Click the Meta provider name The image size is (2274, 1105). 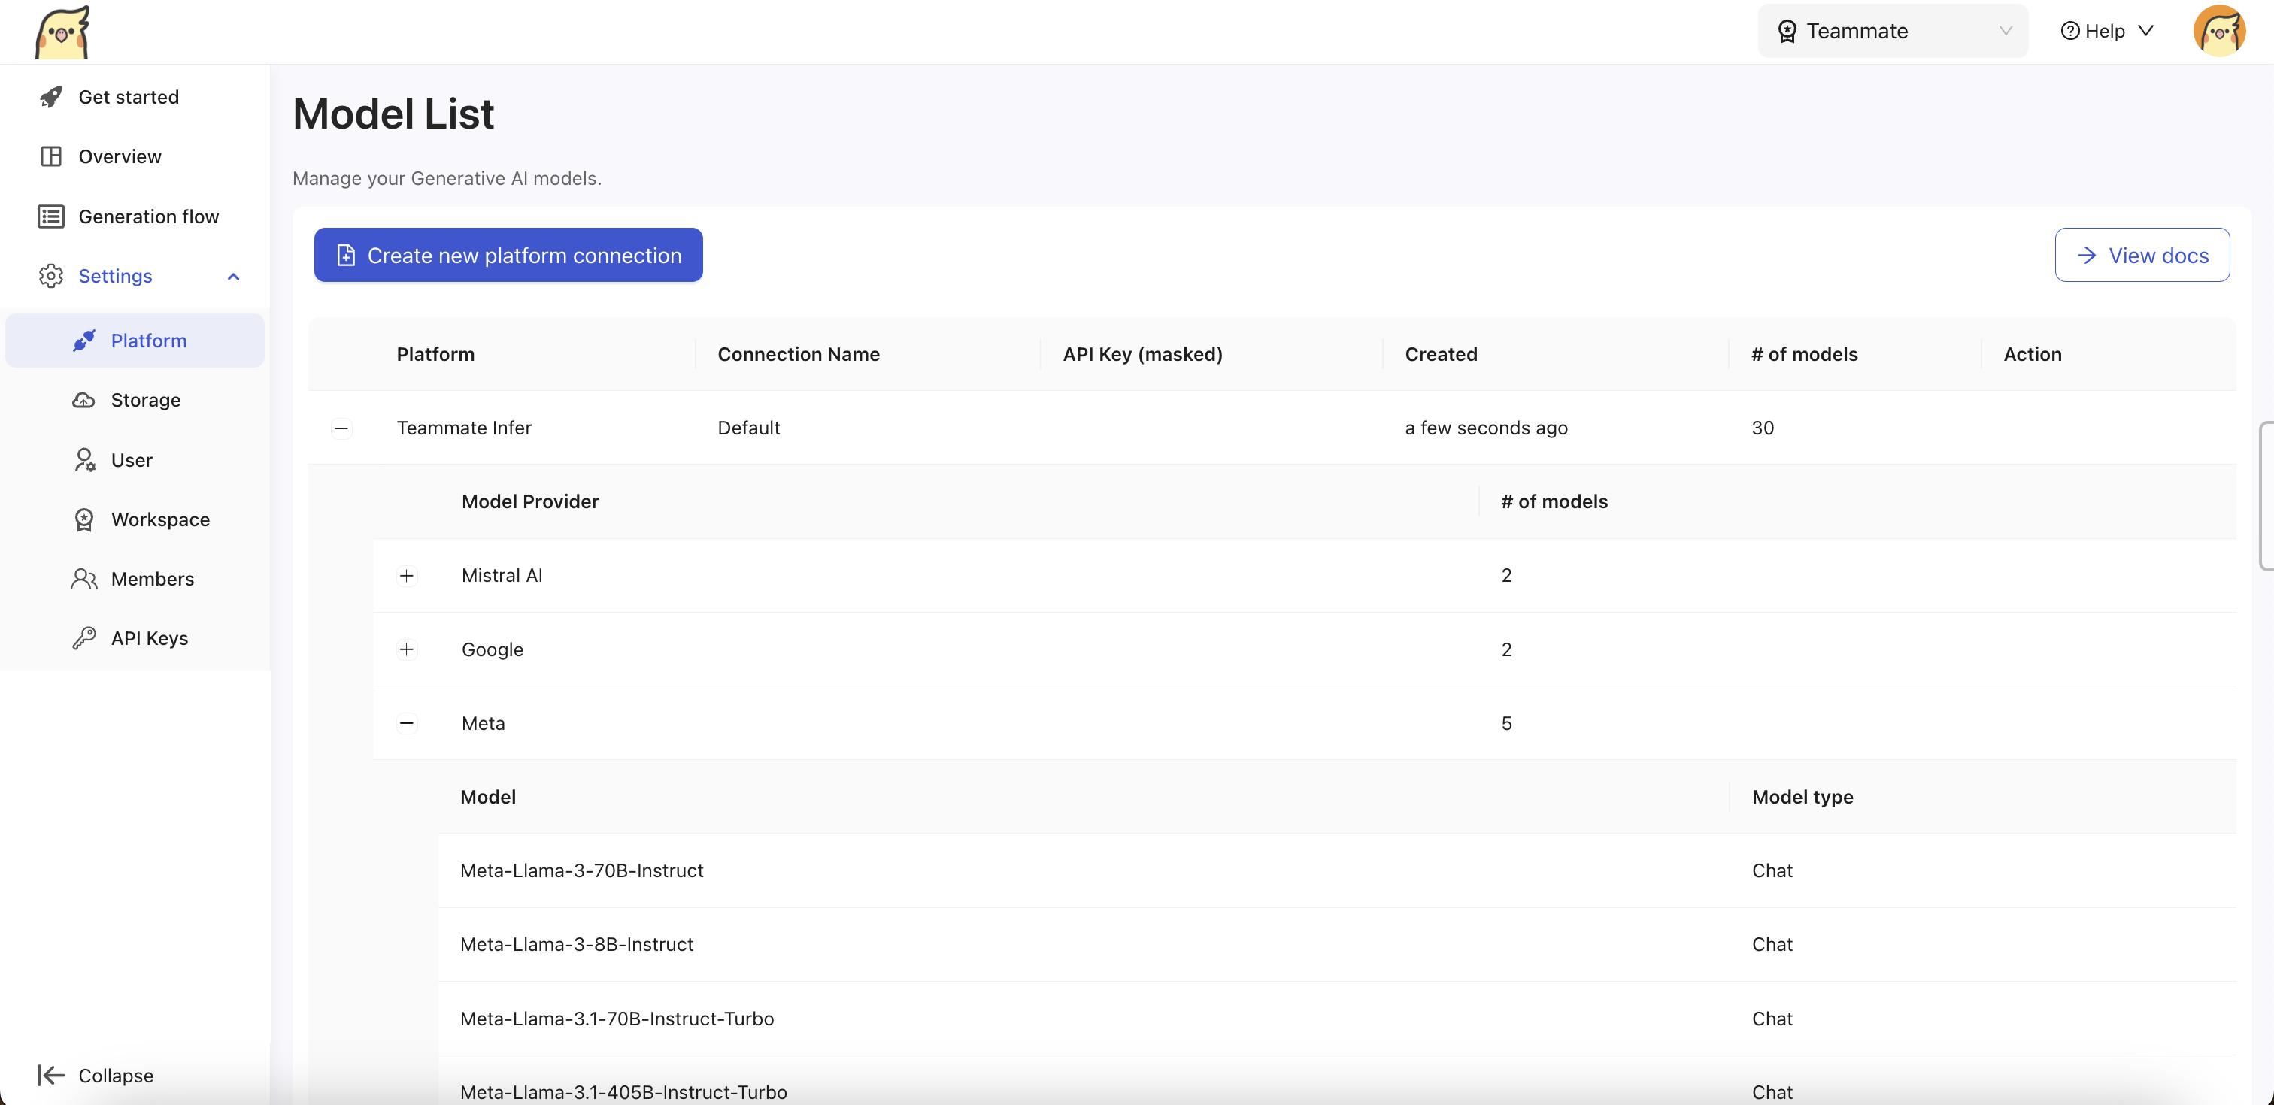point(483,724)
